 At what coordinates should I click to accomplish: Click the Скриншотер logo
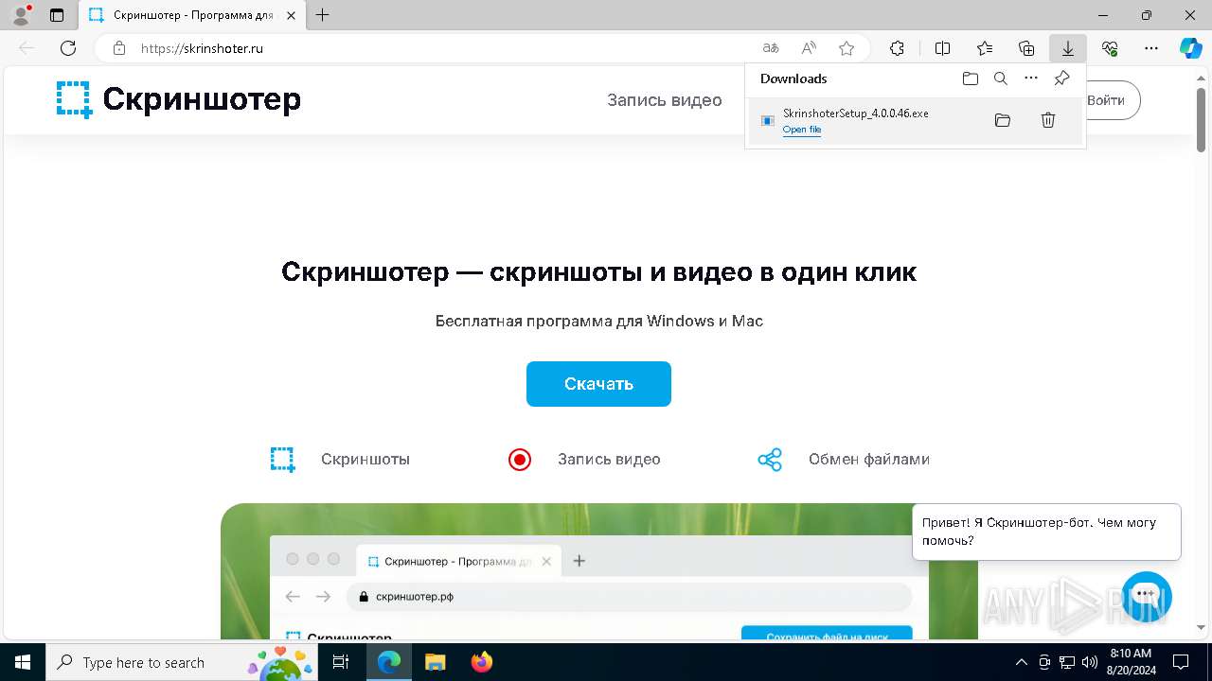pyautogui.click(x=179, y=99)
